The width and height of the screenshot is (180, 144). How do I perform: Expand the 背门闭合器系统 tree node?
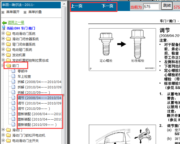click(3, 44)
